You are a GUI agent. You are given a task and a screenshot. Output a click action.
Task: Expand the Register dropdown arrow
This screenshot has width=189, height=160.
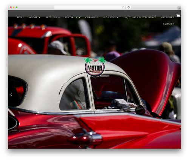(59, 17)
